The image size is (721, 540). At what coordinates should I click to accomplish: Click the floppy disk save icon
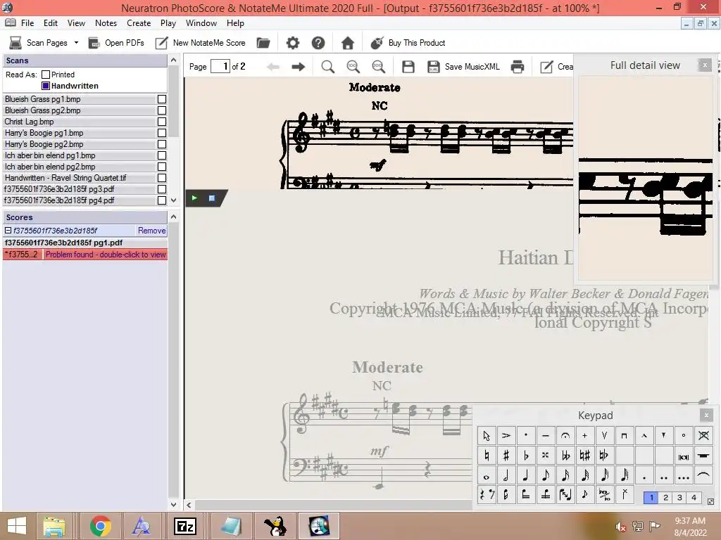(x=408, y=67)
